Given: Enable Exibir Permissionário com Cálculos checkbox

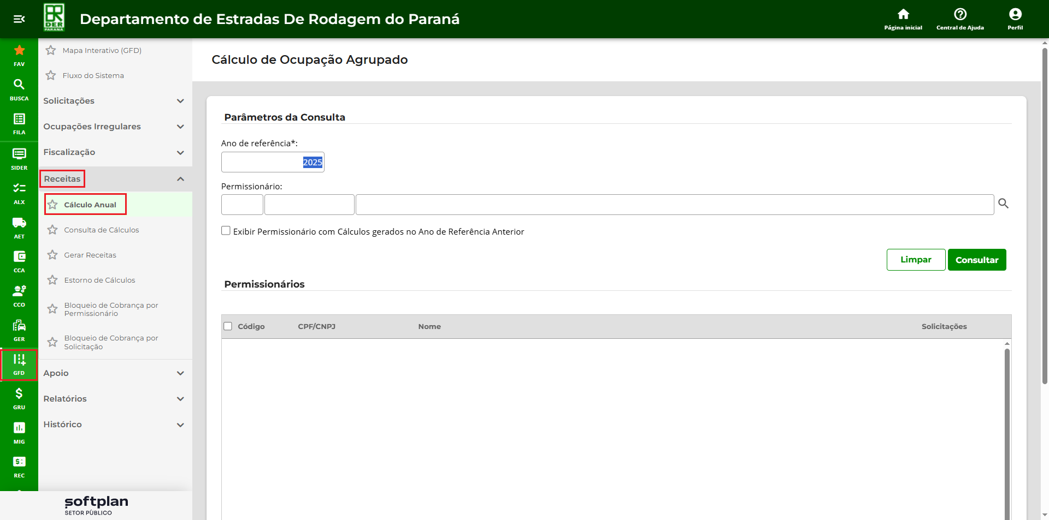Looking at the screenshot, I should pyautogui.click(x=226, y=231).
